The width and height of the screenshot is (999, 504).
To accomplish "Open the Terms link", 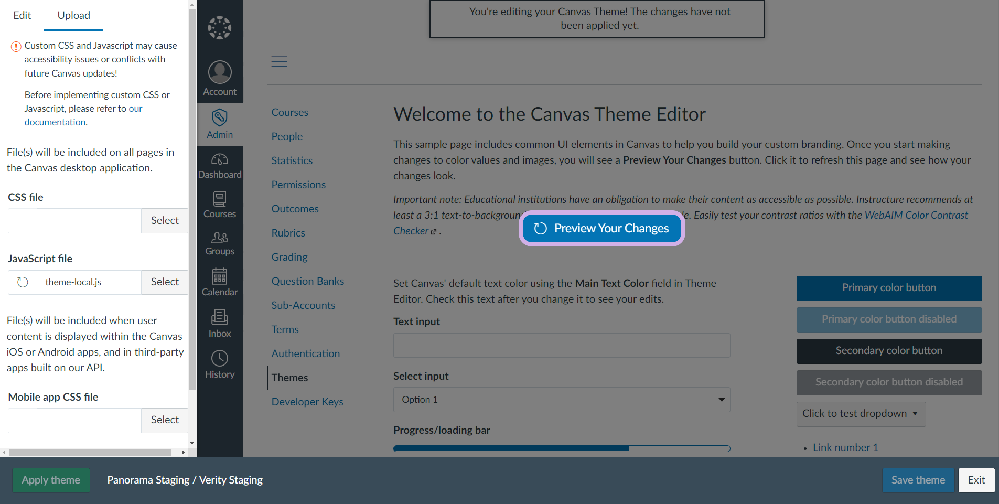I will tap(285, 329).
